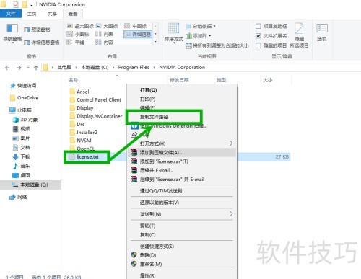Select list layout option

pos(104,34)
